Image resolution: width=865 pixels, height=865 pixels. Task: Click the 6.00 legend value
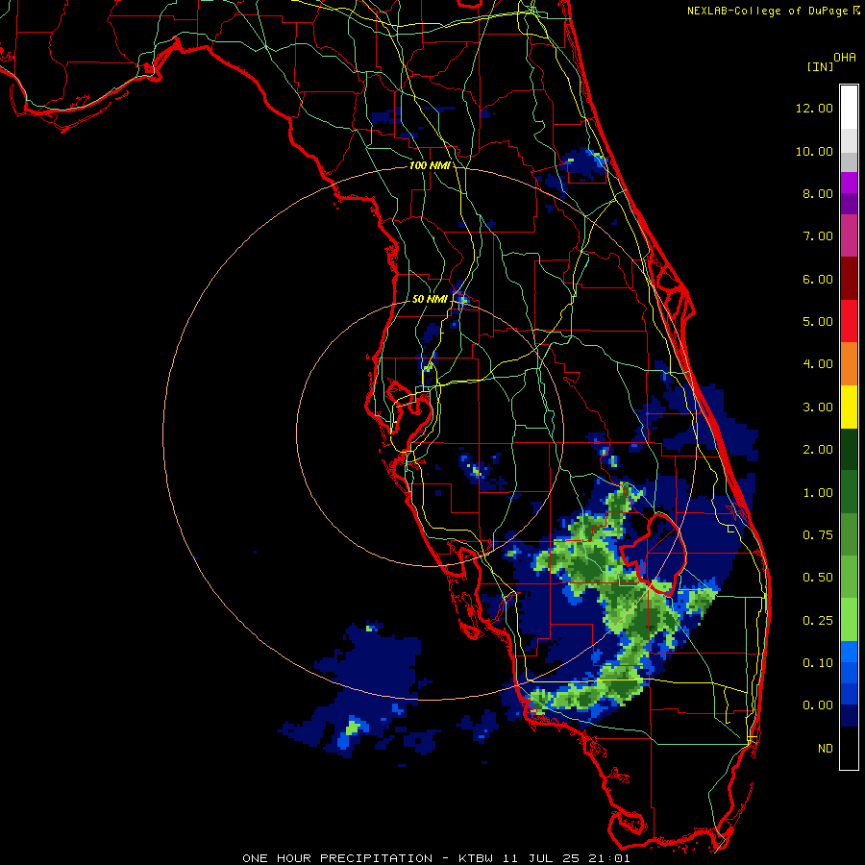point(818,279)
